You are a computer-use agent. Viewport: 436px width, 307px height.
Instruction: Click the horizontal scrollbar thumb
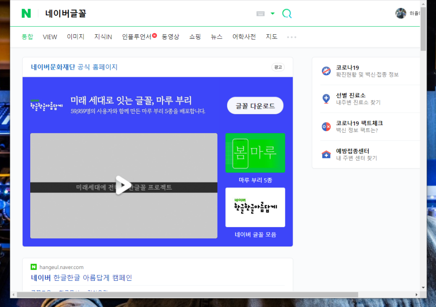[187, 294]
